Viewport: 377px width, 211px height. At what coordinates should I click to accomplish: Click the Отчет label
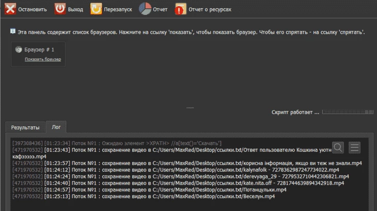coord(160,10)
